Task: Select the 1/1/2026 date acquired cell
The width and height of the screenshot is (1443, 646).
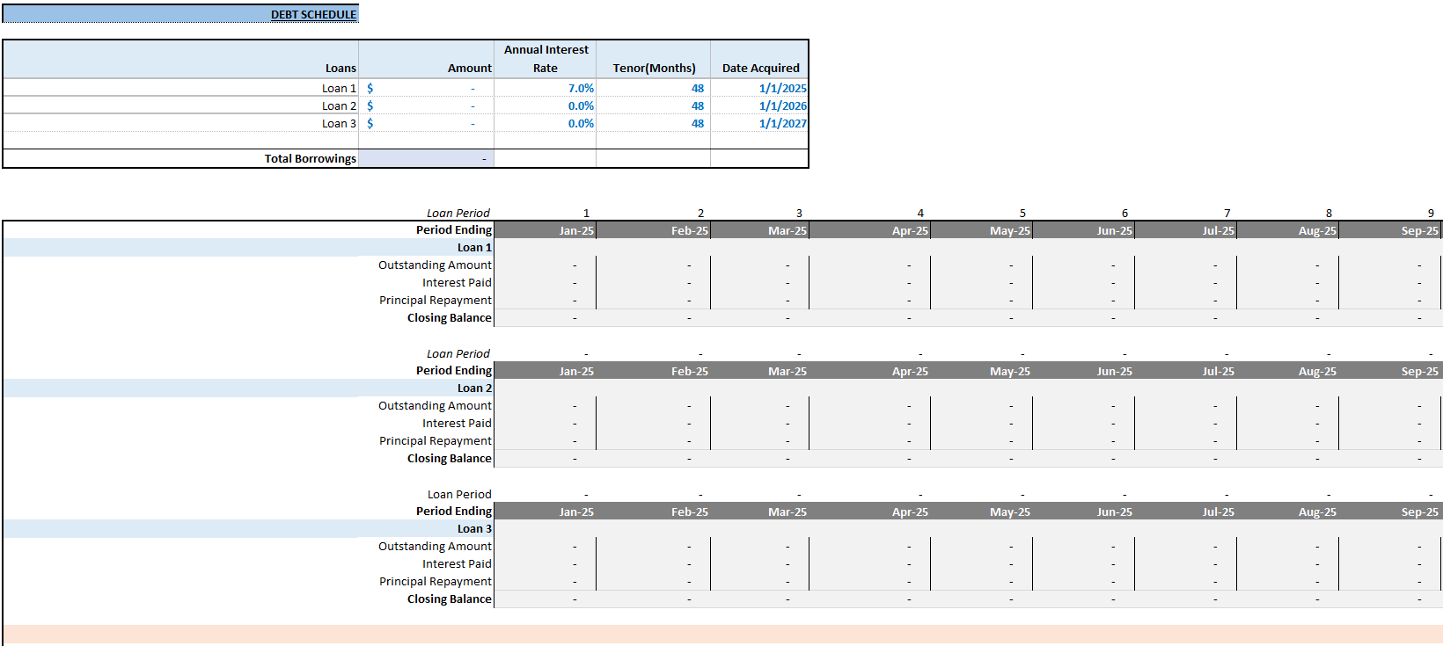Action: [760, 105]
